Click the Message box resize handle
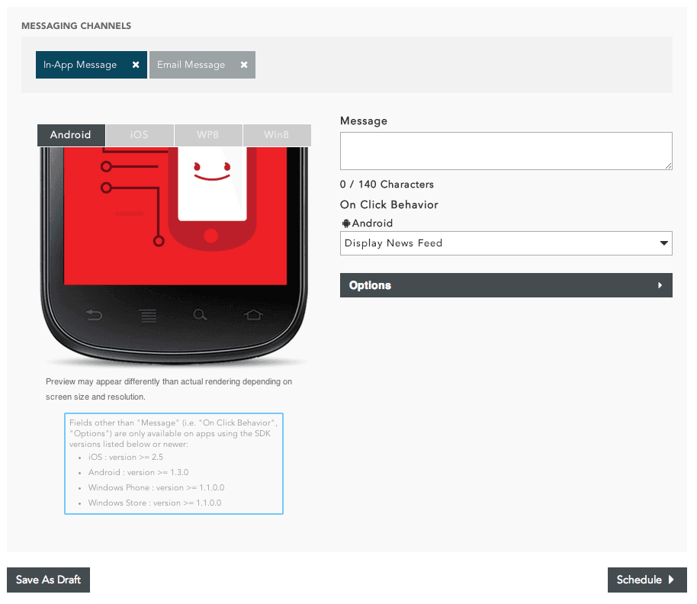 coord(668,165)
